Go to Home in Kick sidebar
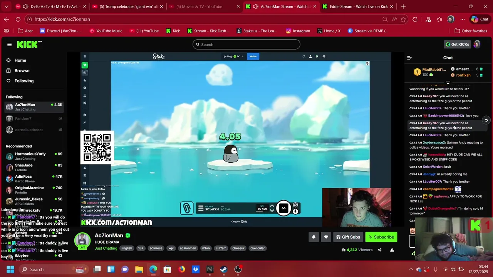Screen dimensions: 493x277 click(20, 60)
